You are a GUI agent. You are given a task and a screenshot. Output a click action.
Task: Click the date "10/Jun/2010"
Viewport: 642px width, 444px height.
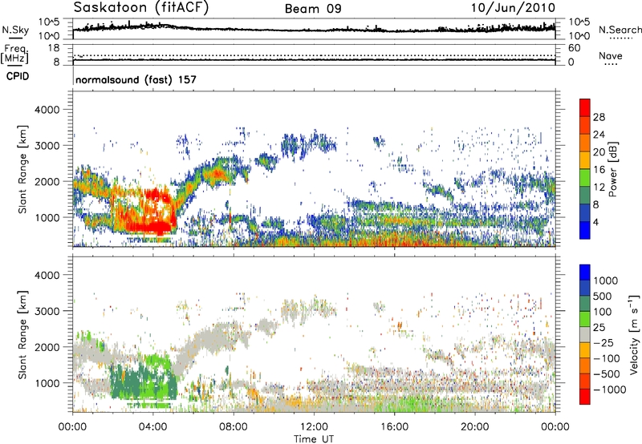click(x=513, y=8)
